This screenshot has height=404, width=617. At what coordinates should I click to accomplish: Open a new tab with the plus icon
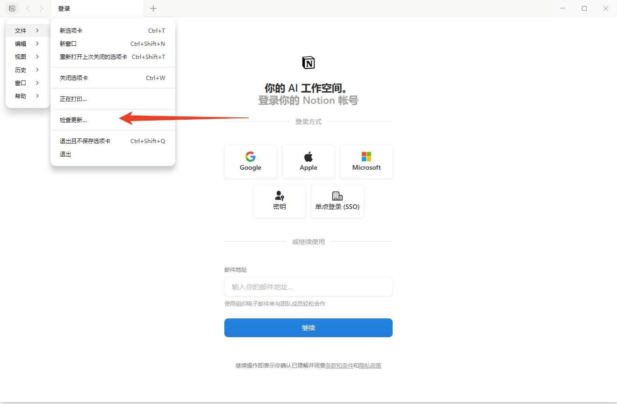coord(153,8)
